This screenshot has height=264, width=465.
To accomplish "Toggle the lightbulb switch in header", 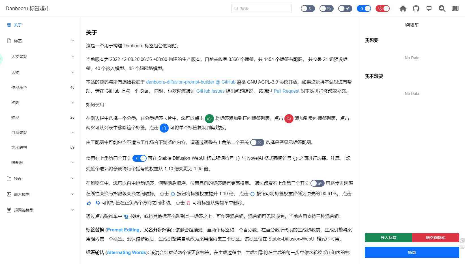I will click(308, 8).
